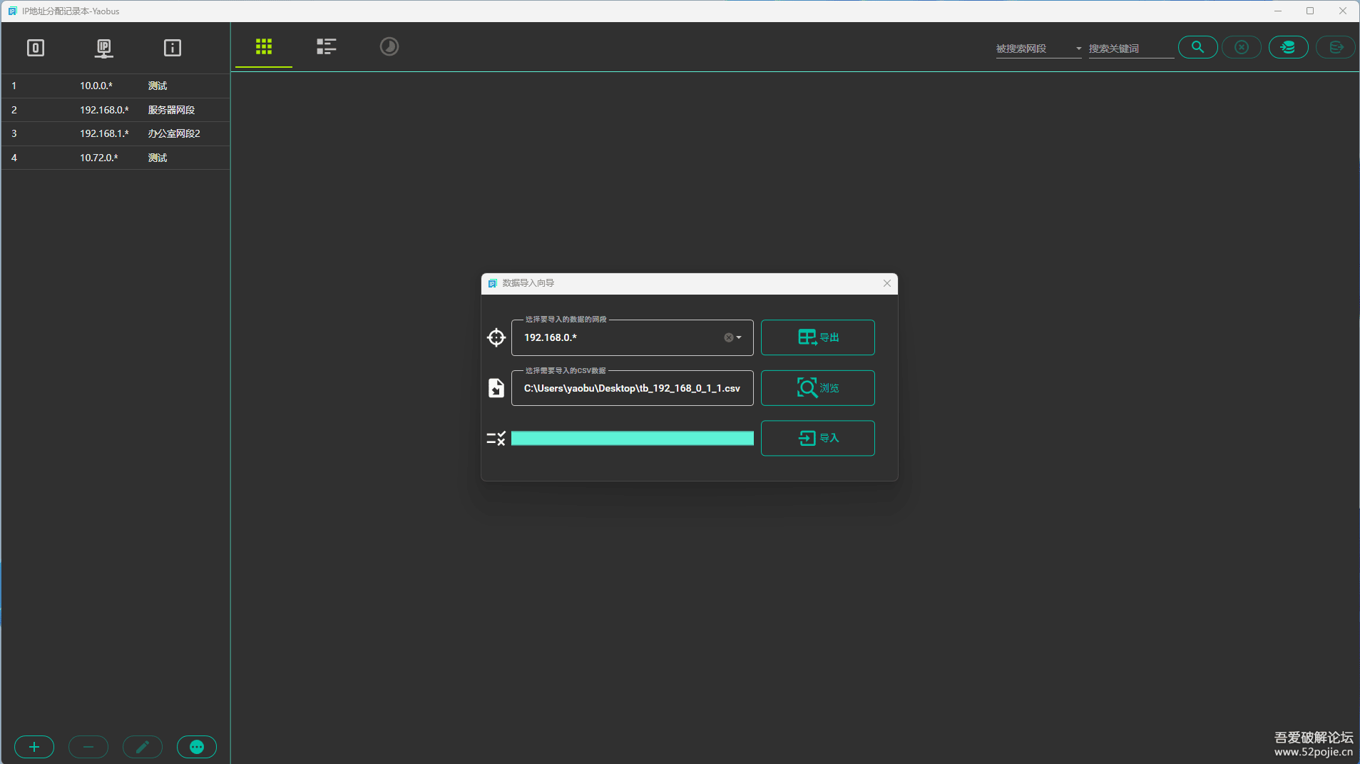Expand the segment dropdown arrow in dialog

point(739,337)
